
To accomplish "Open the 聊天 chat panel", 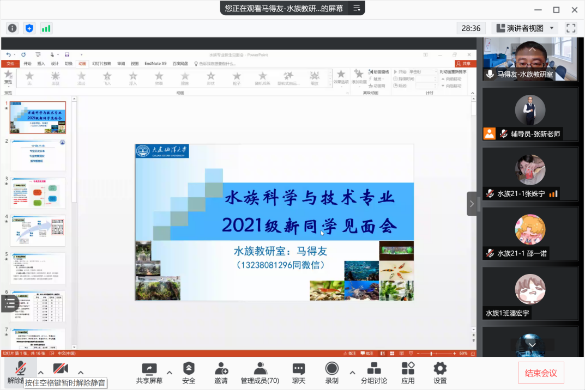I will 298,373.
